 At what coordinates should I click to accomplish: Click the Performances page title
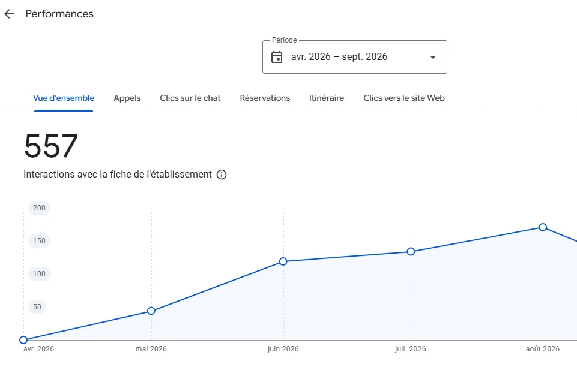tap(59, 14)
